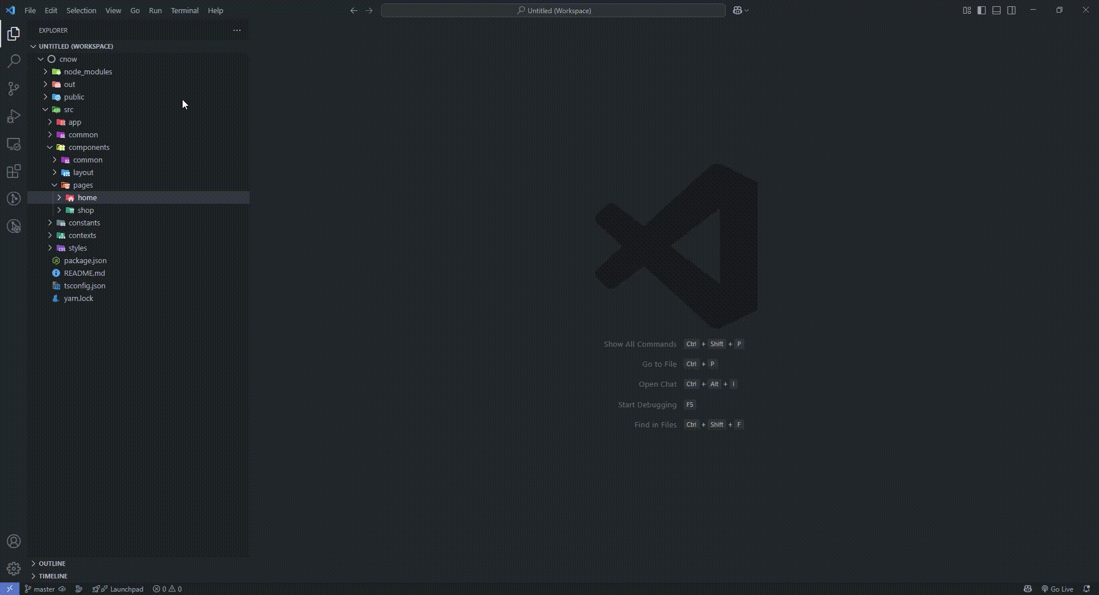Select the common folder under components

tap(139, 160)
